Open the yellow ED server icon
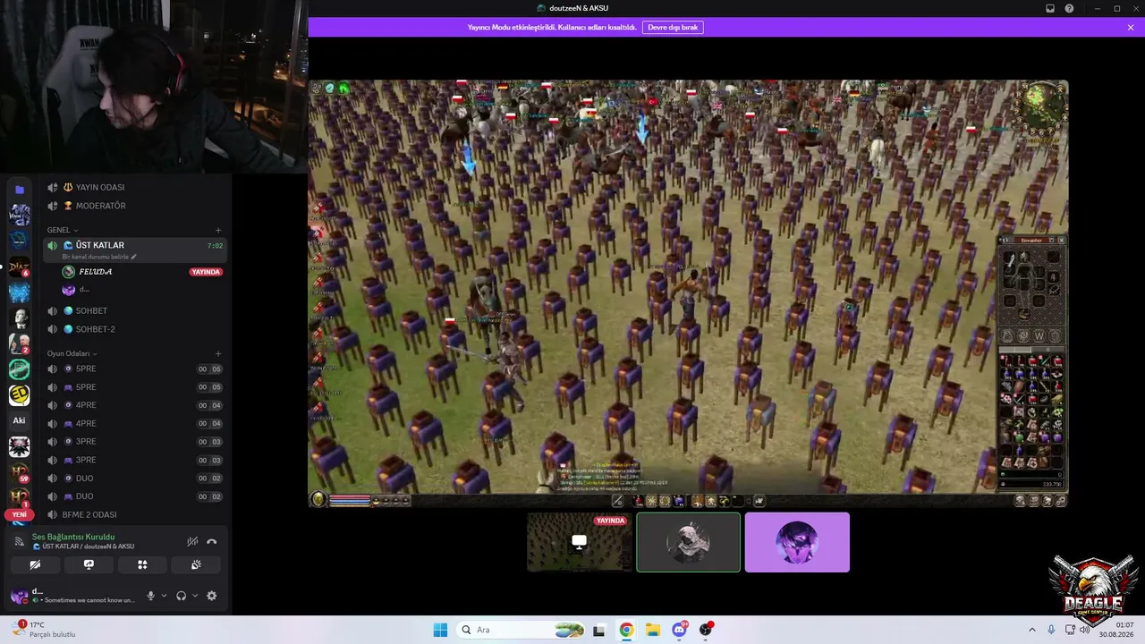Image resolution: width=1145 pixels, height=644 pixels. tap(20, 395)
